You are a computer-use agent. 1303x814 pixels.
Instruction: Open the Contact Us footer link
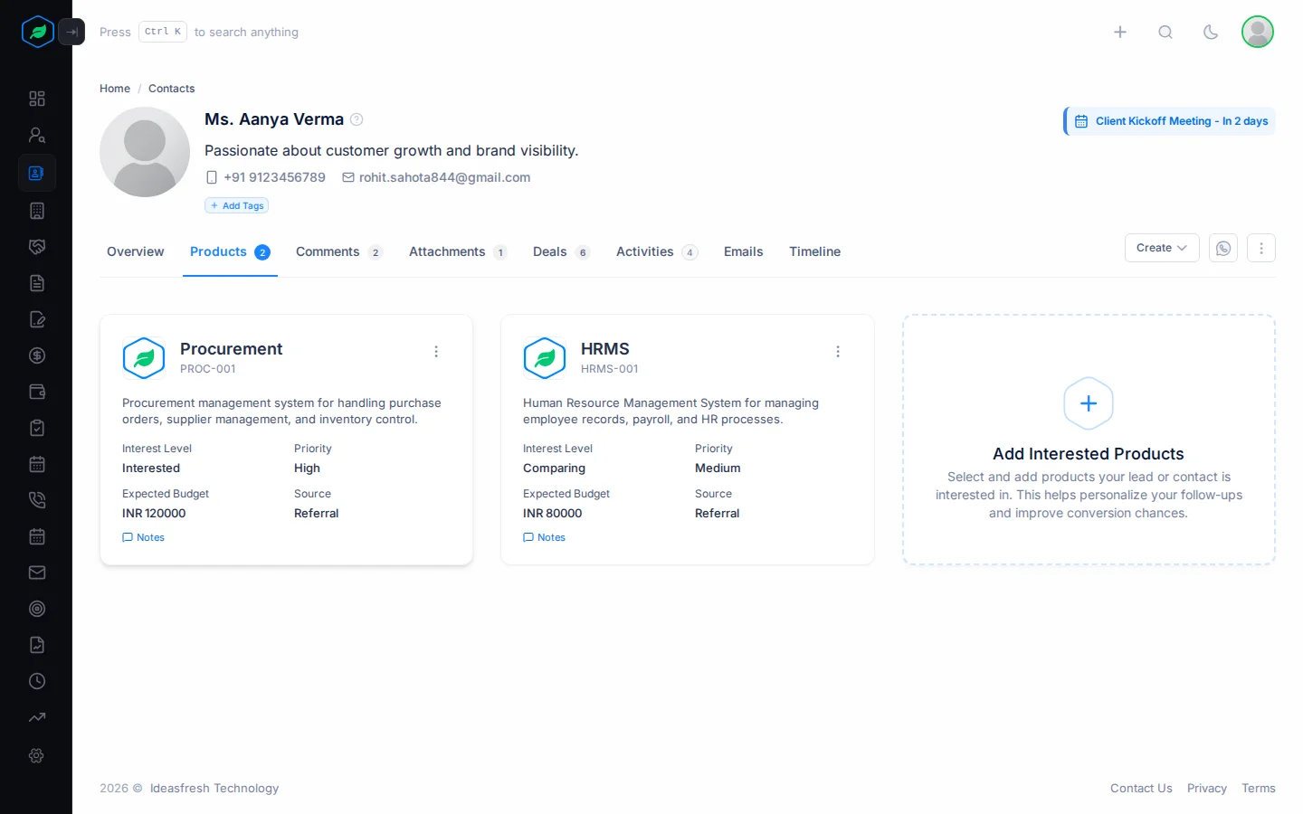1141,789
